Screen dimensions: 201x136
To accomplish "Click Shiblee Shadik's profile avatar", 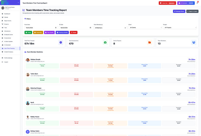I will click(28, 60).
